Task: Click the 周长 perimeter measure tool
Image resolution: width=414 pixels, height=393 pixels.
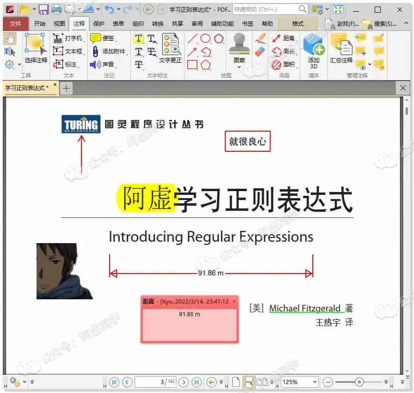Action: pyautogui.click(x=284, y=51)
